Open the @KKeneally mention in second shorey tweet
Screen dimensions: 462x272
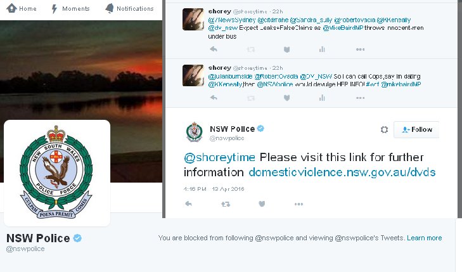pos(225,84)
